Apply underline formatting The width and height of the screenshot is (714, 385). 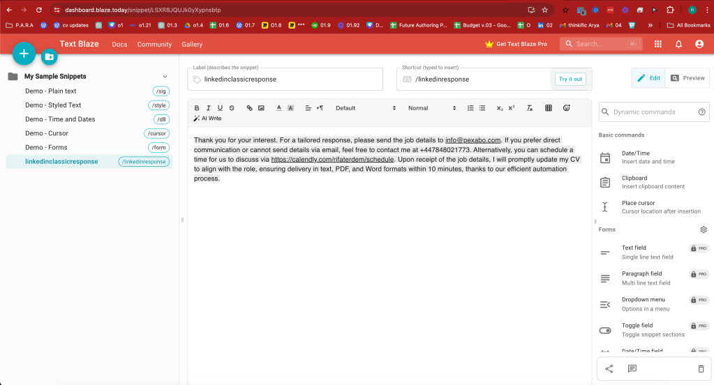[x=220, y=108]
